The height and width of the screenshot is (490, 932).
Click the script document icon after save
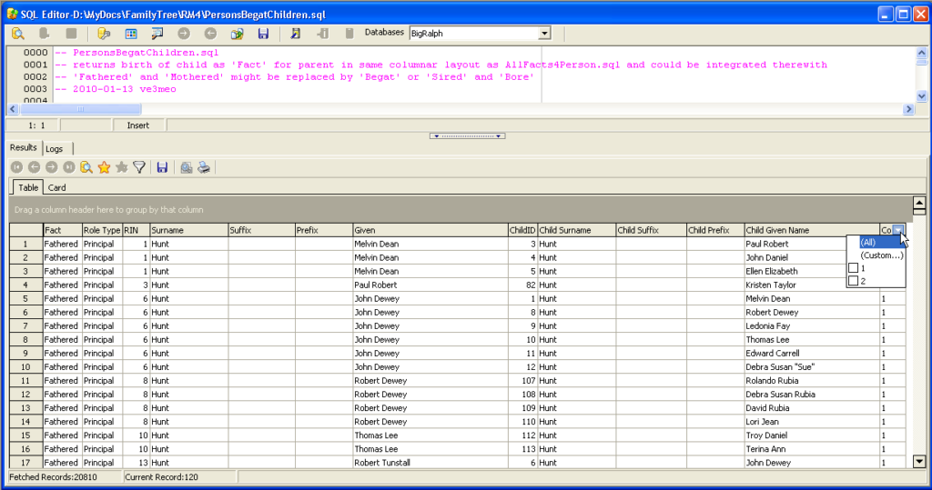click(296, 34)
